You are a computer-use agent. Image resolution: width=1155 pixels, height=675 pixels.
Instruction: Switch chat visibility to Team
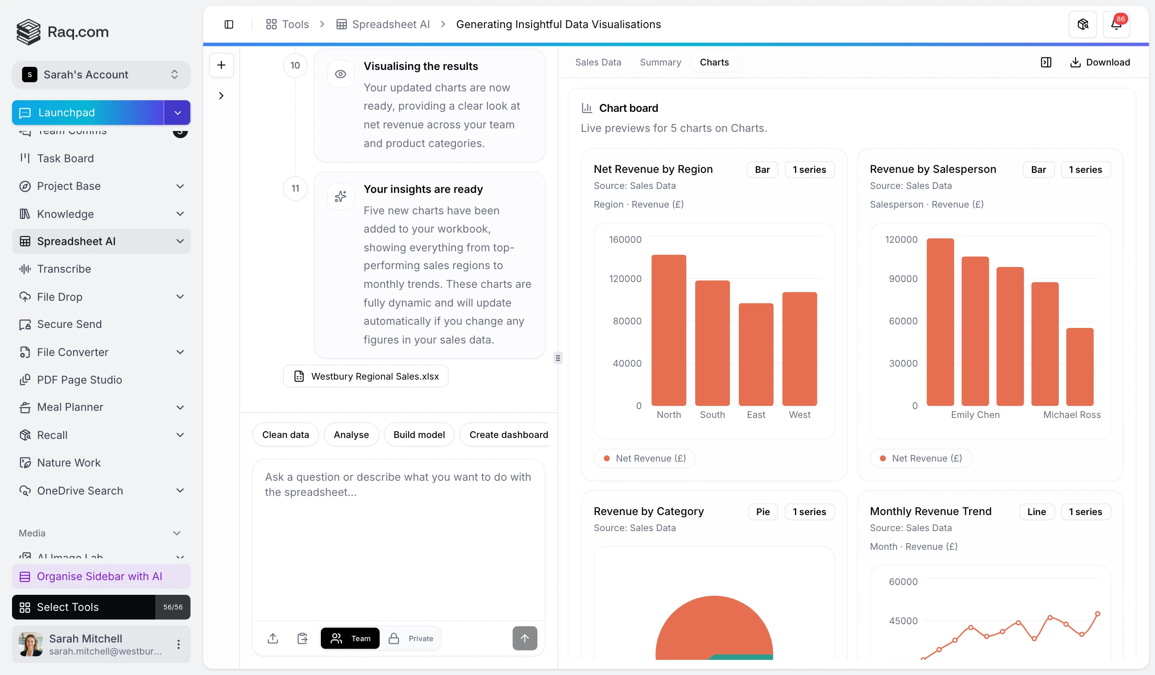[x=350, y=638]
